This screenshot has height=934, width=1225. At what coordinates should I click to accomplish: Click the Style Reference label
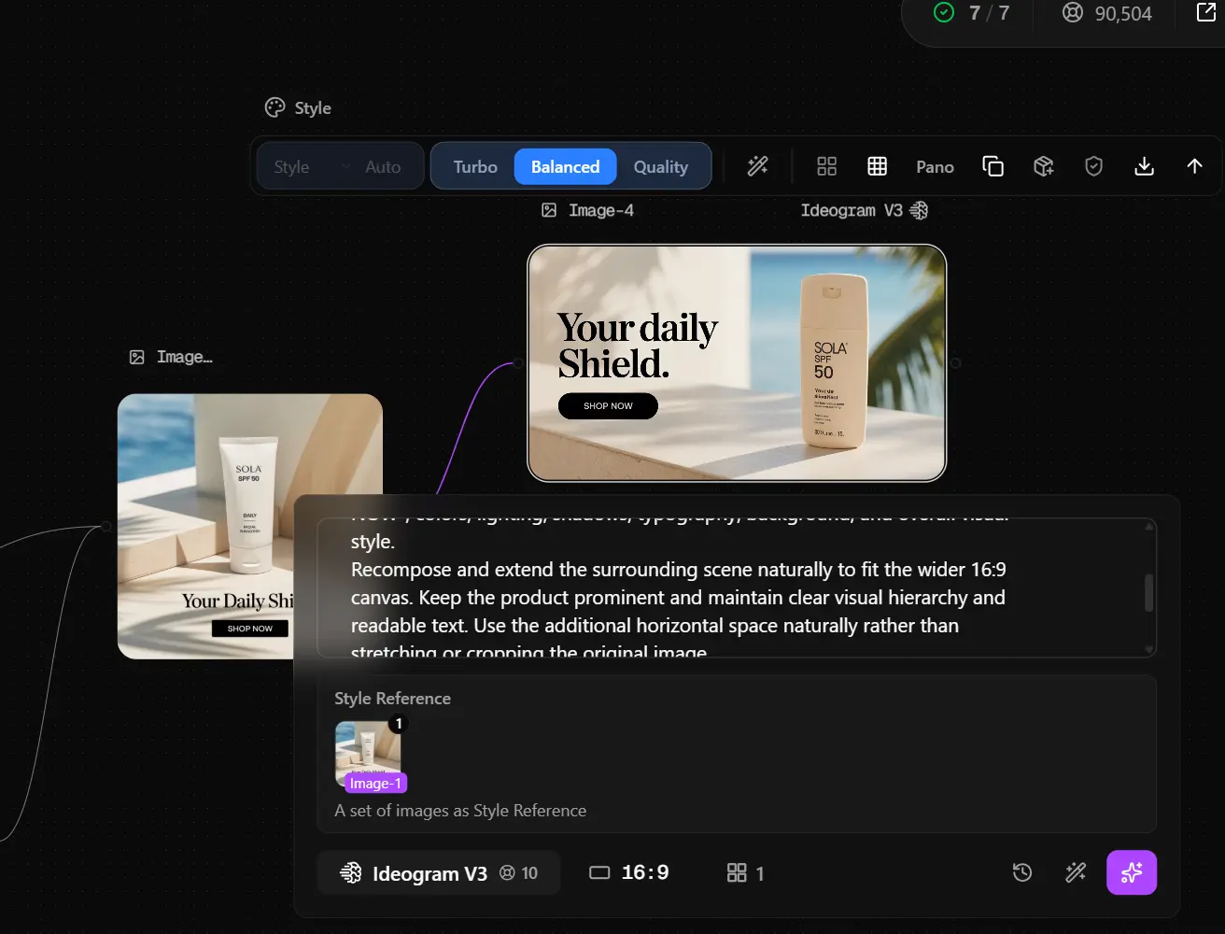pos(392,698)
